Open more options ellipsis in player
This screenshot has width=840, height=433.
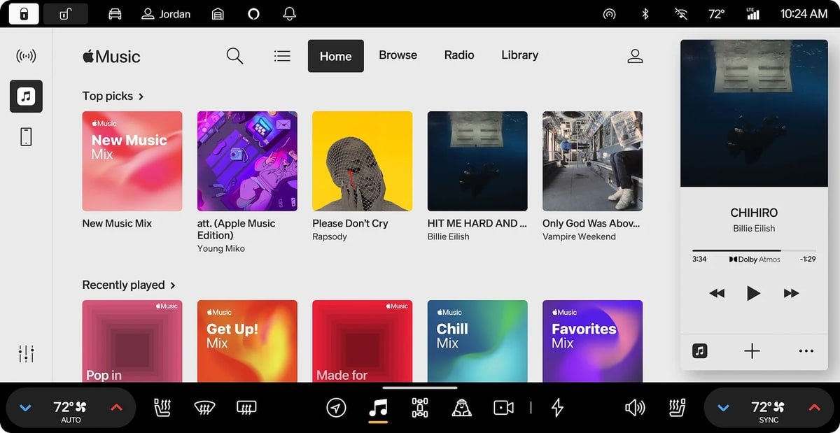[806, 351]
